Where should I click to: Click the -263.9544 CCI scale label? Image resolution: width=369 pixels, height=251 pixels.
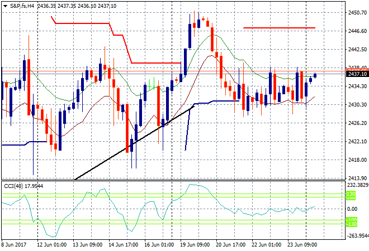pyautogui.click(x=358, y=235)
